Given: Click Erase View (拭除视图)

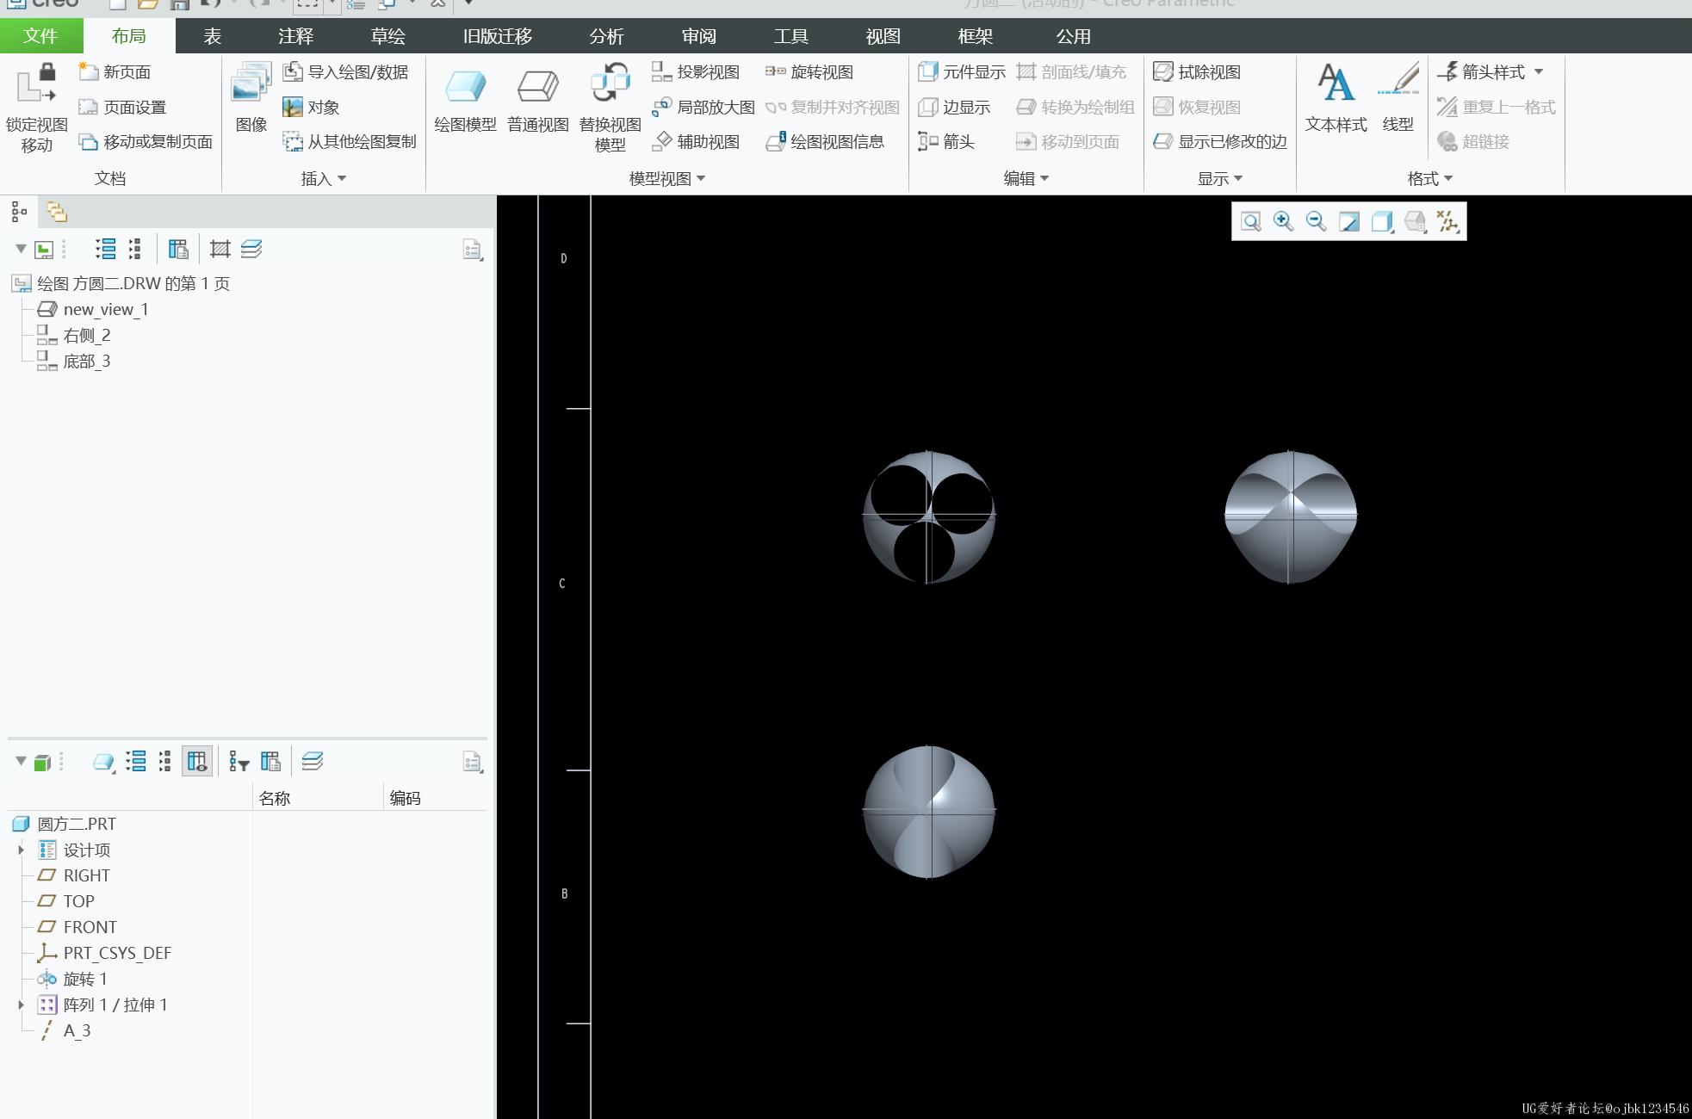Looking at the screenshot, I should click(x=1197, y=72).
